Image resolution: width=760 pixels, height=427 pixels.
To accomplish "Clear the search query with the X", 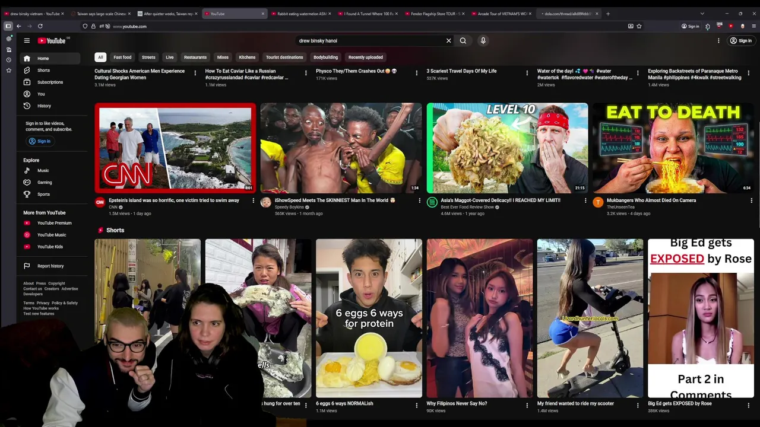I will point(448,40).
